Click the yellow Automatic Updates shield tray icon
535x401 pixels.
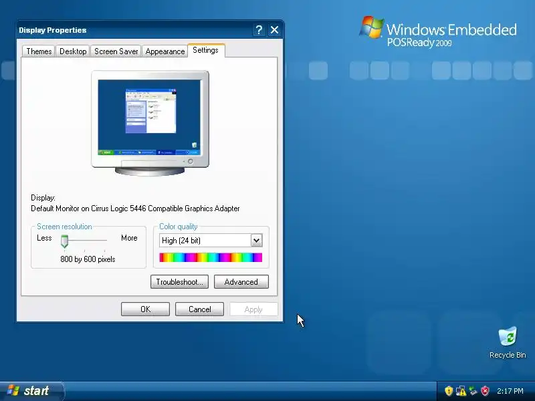pyautogui.click(x=449, y=390)
